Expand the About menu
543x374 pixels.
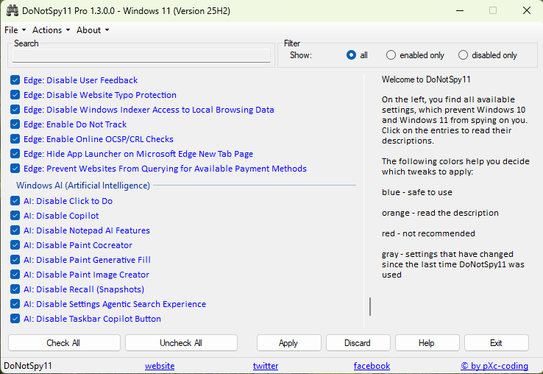93,30
